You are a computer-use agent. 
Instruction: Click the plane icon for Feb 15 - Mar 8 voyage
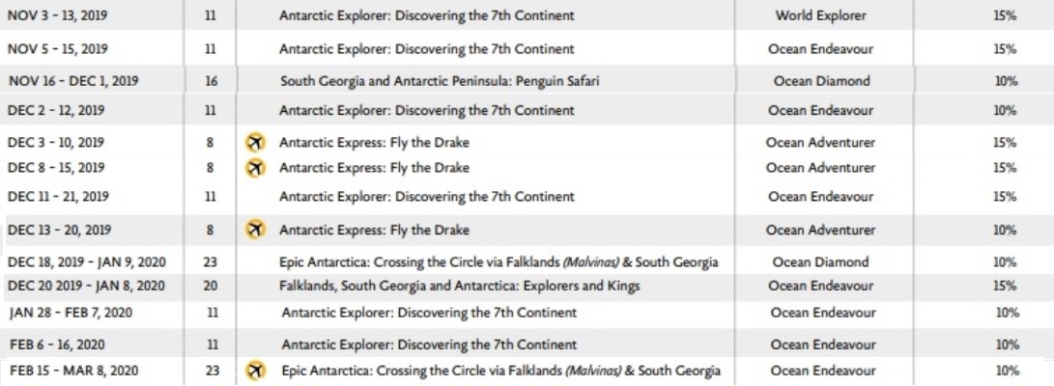pyautogui.click(x=254, y=370)
